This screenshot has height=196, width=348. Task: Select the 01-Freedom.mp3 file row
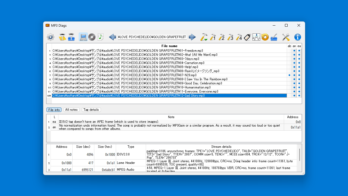[x=169, y=51]
